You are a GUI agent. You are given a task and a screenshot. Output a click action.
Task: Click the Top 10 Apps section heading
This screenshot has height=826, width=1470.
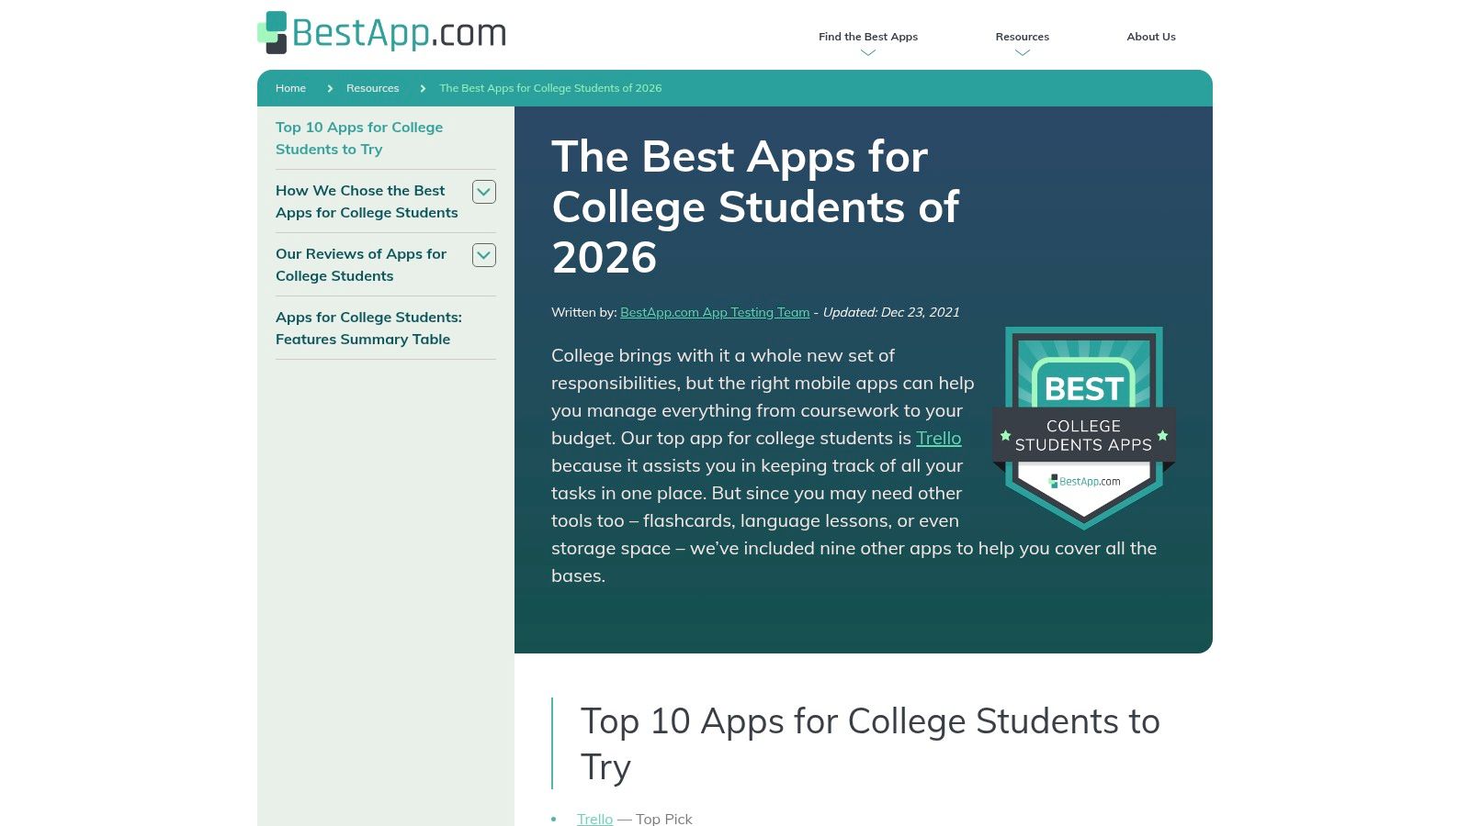click(869, 743)
